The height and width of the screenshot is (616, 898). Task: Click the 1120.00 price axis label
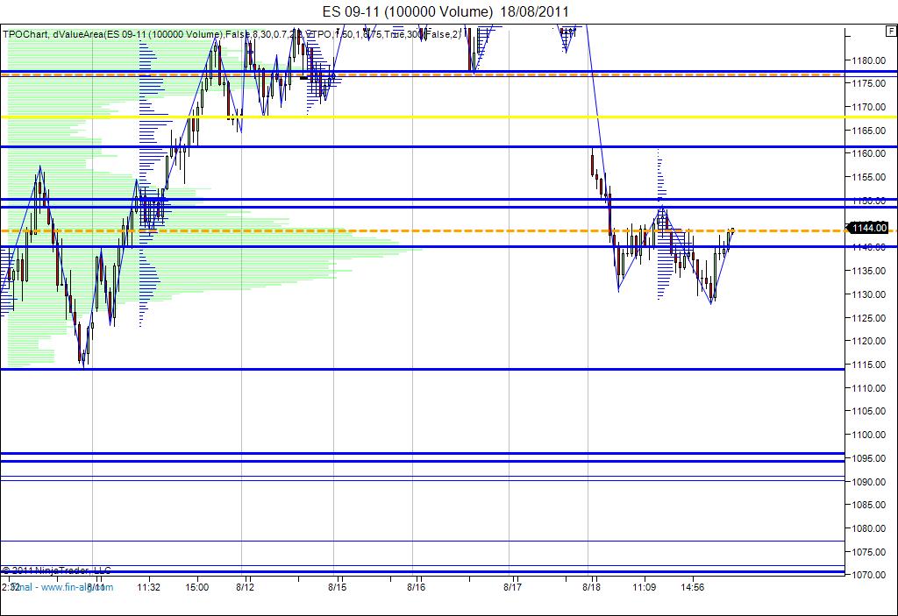[x=869, y=341]
